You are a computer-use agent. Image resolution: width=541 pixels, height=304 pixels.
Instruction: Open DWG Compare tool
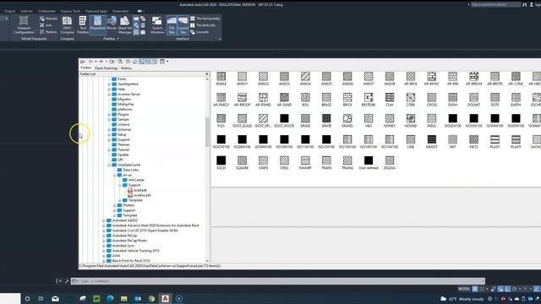[x=67, y=24]
